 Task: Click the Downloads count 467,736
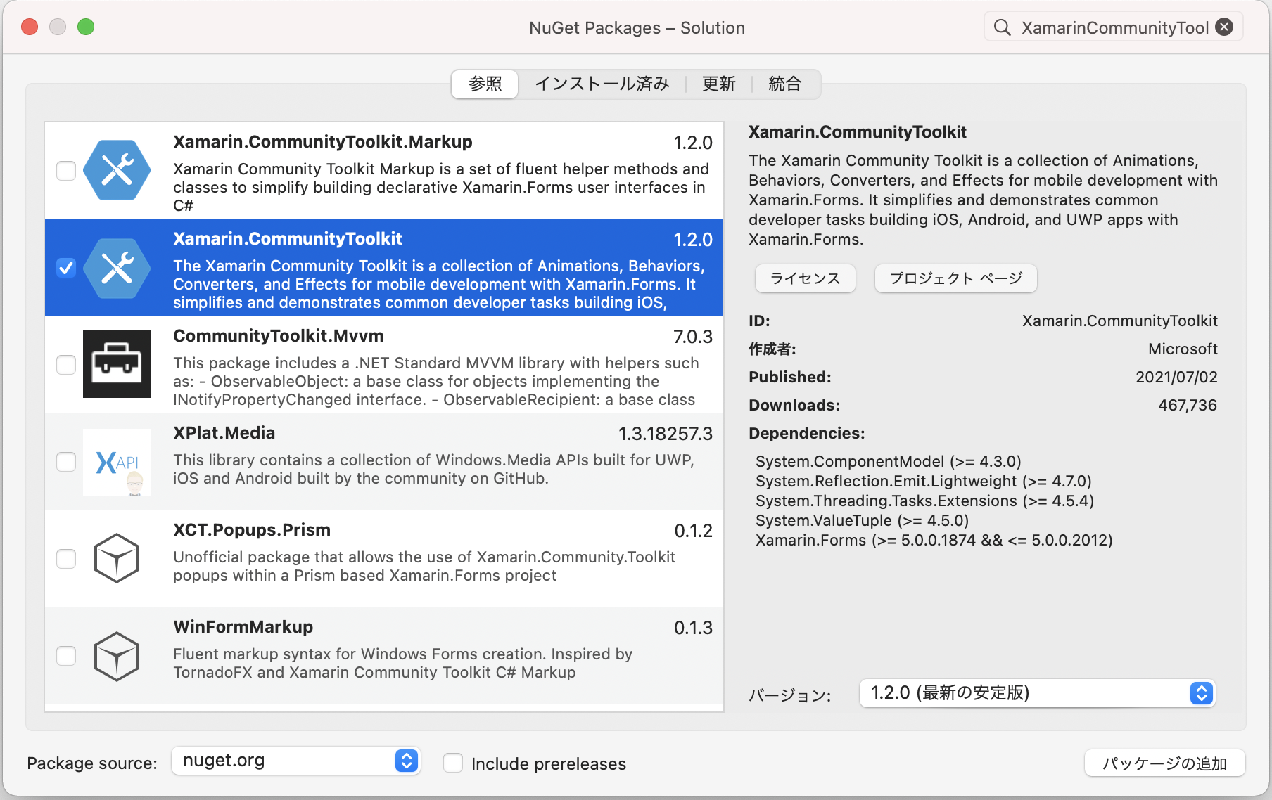1188,405
